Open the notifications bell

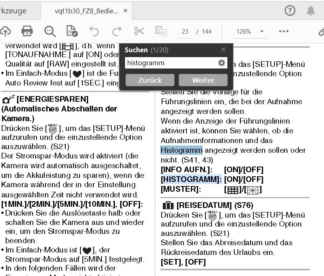[311, 11]
